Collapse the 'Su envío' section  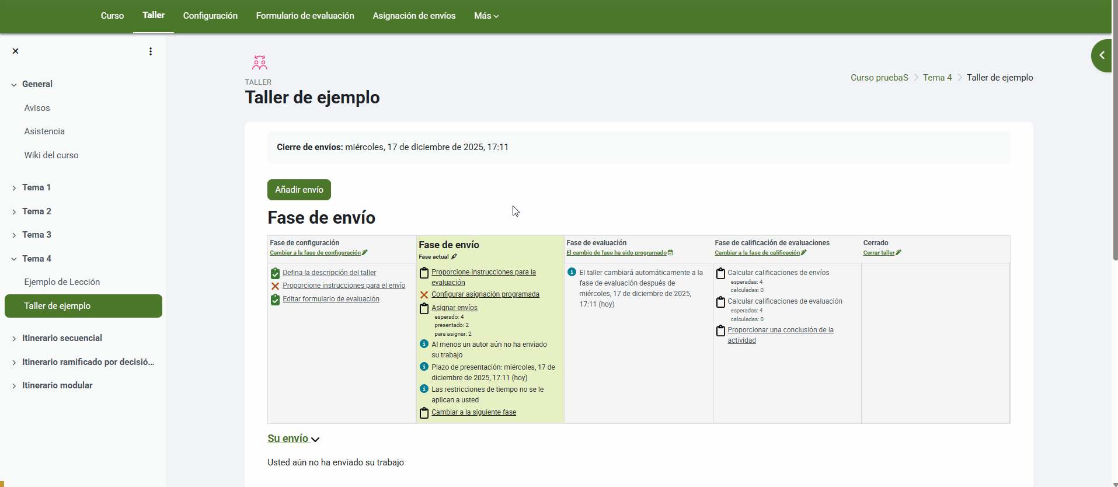[293, 439]
